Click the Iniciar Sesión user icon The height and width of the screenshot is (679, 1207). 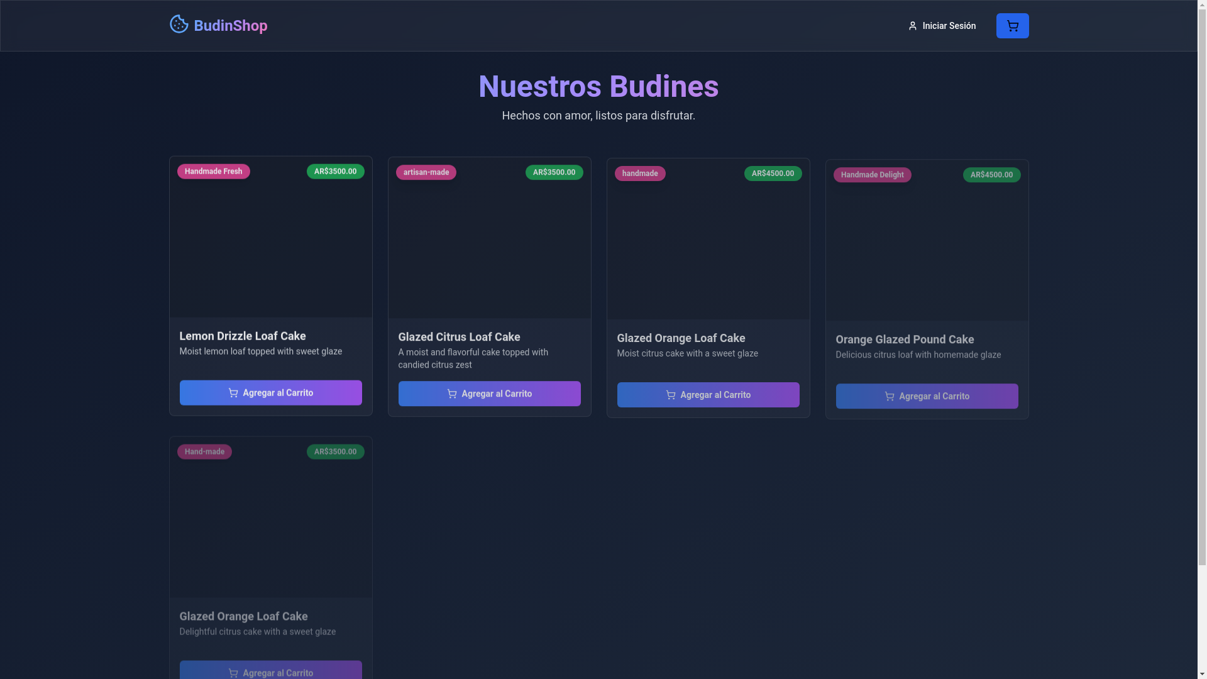click(913, 26)
